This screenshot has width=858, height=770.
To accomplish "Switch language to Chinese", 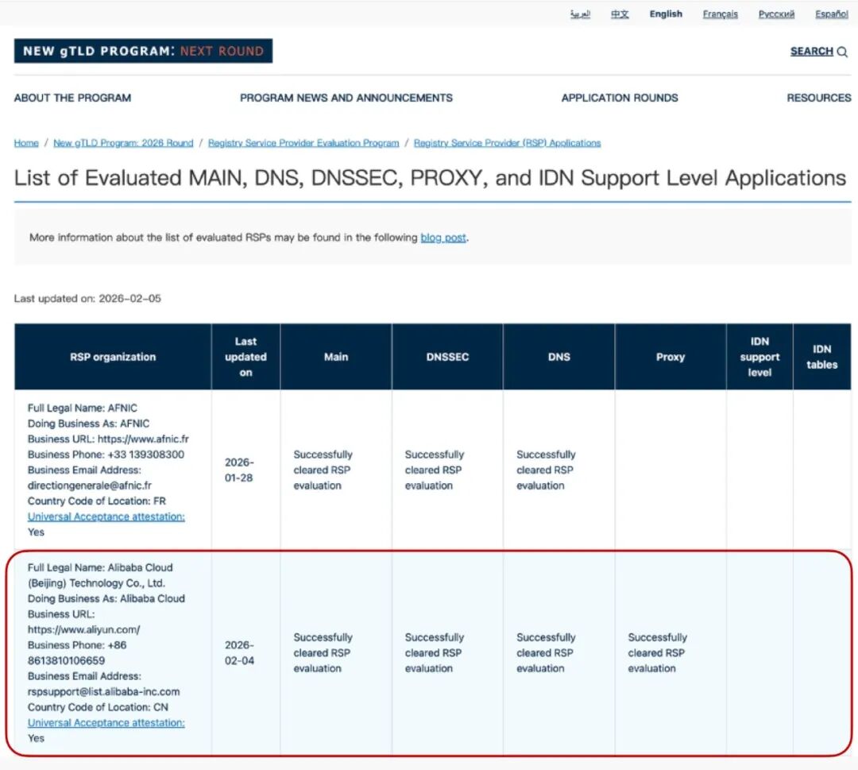I will (620, 14).
